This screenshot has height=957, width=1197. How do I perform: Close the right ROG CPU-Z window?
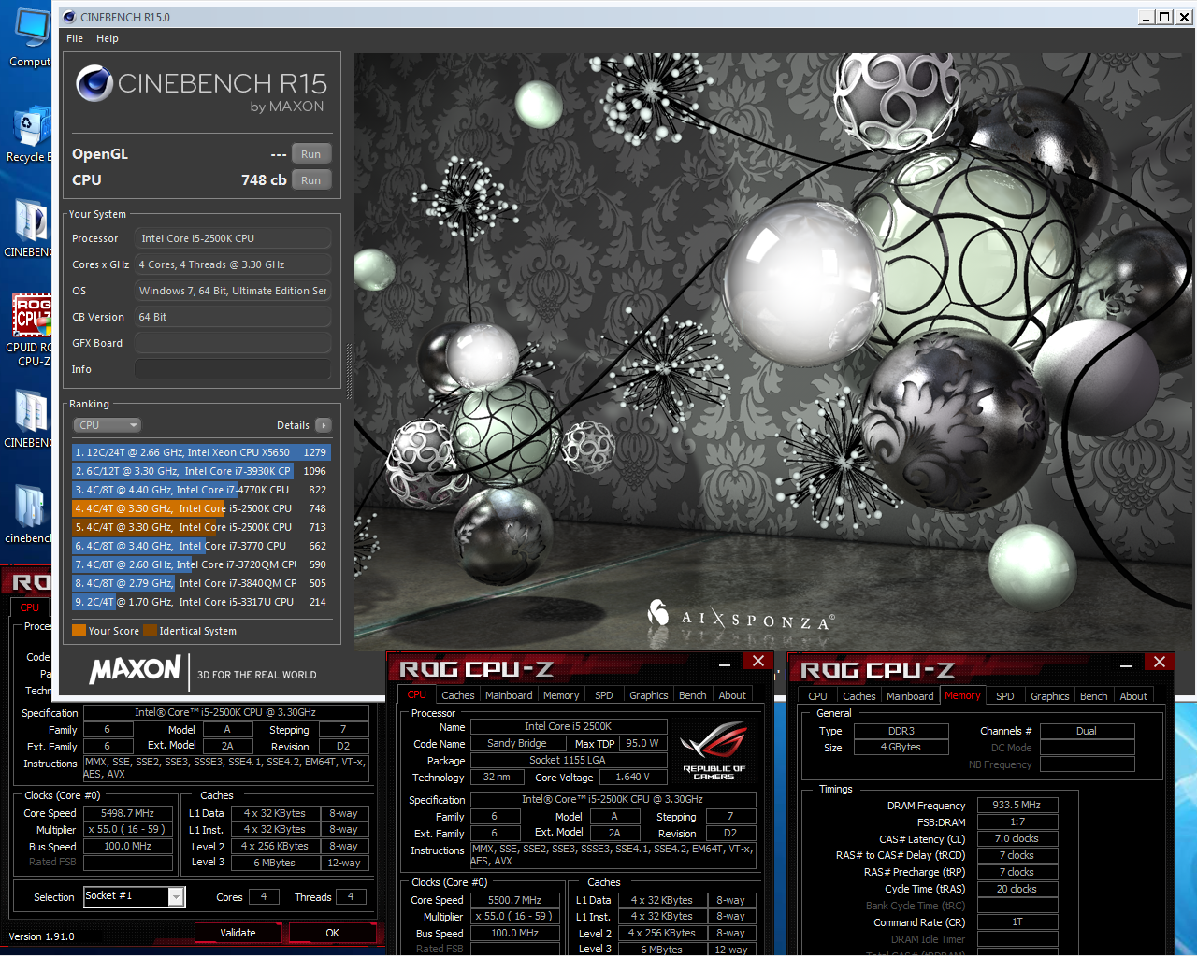pyautogui.click(x=1160, y=662)
